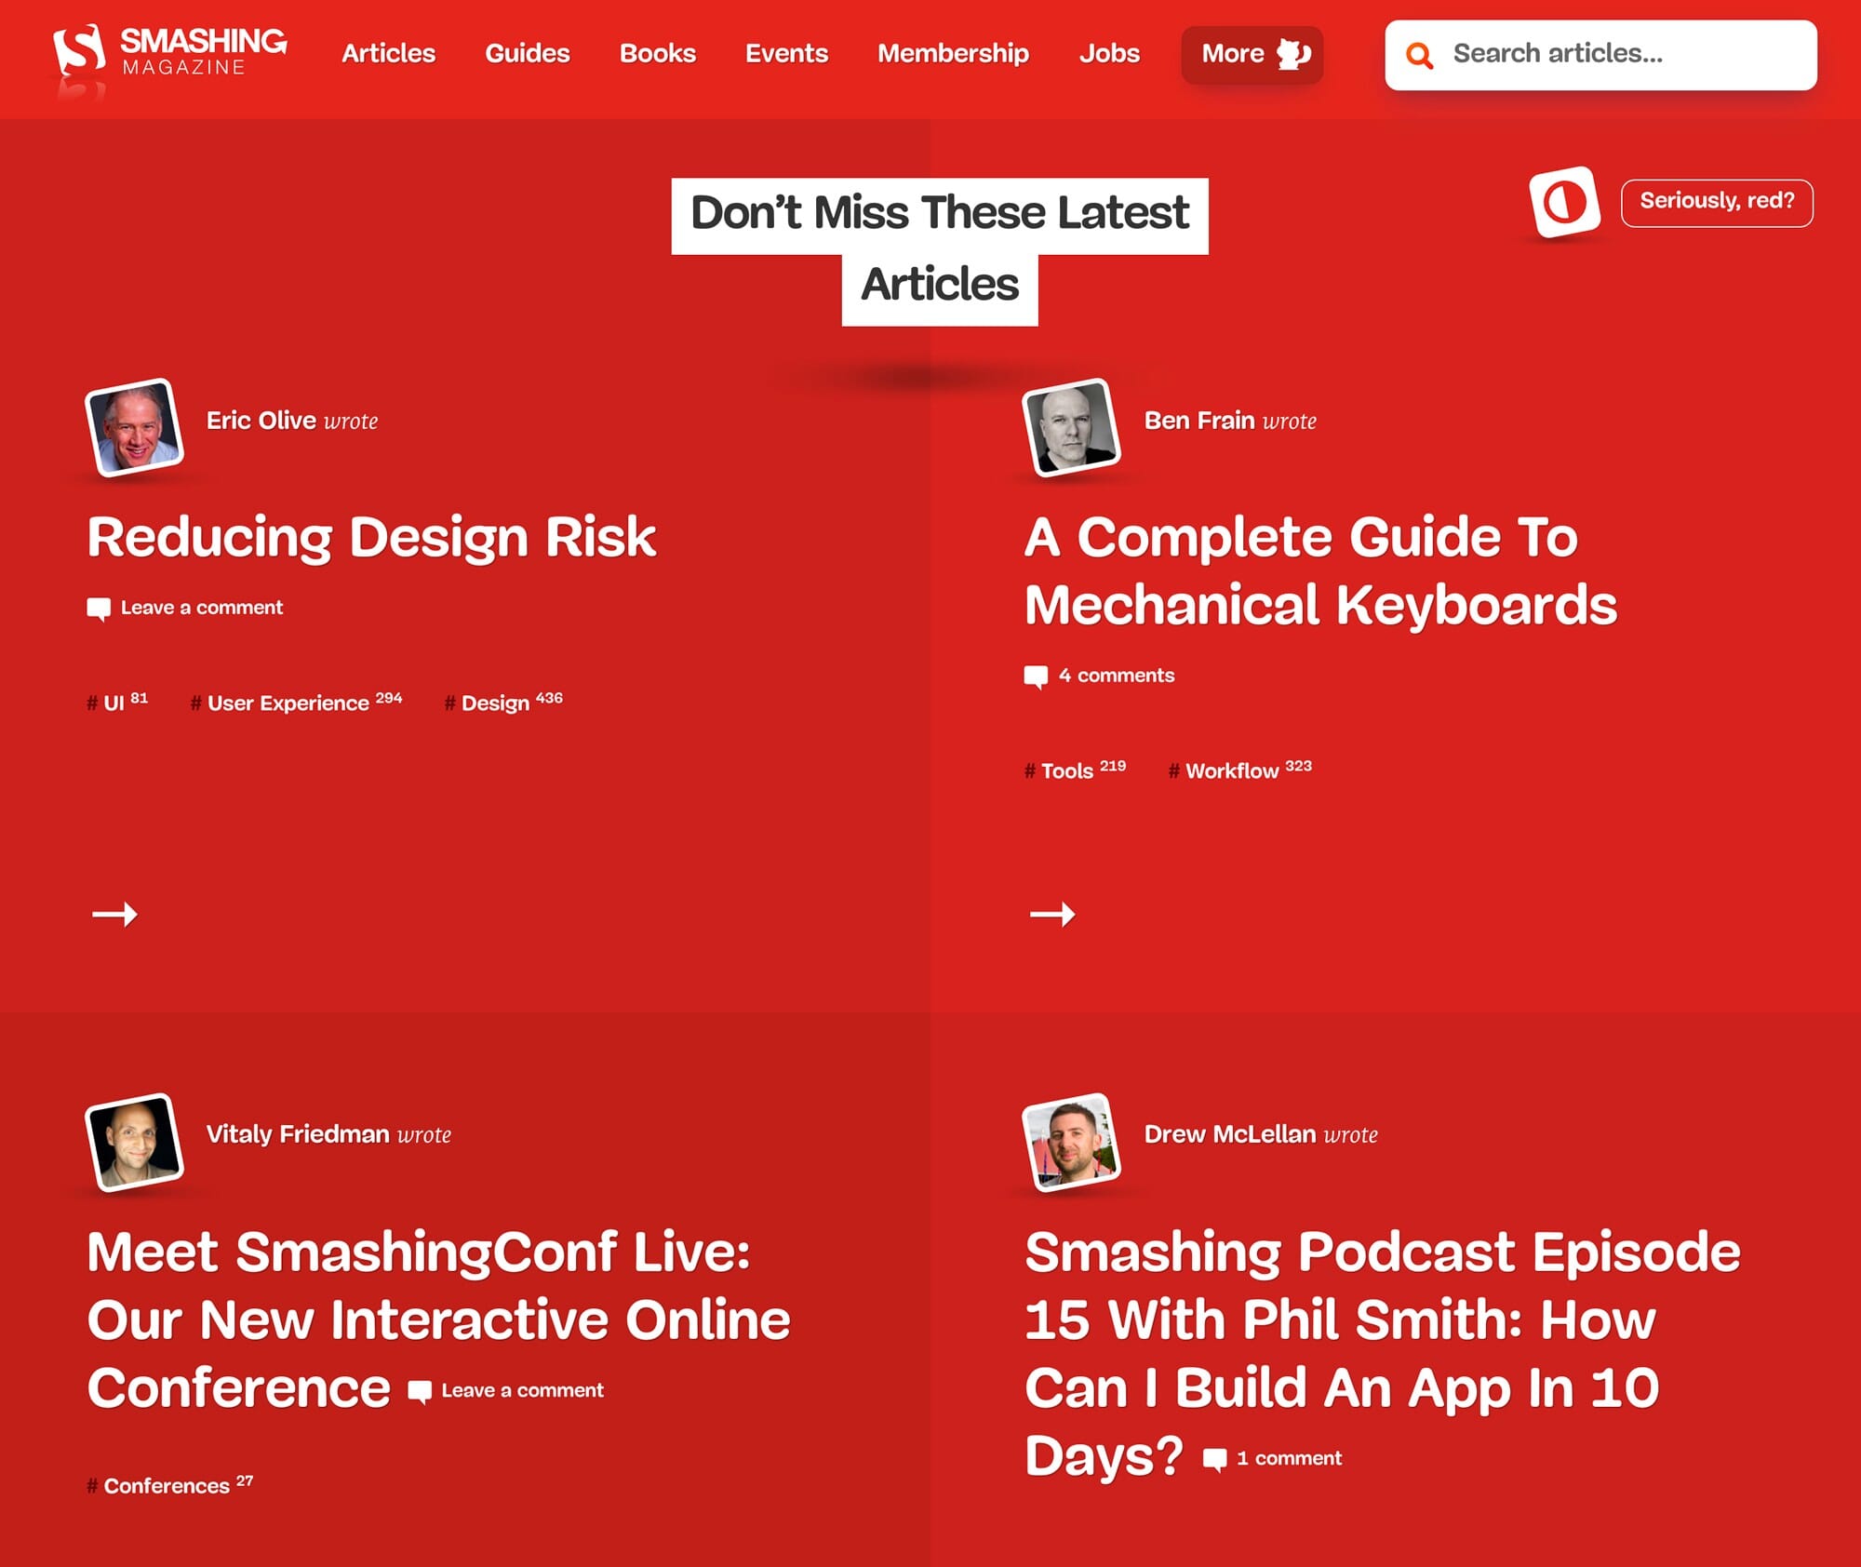Click the orange search magnifier icon
Image resolution: width=1861 pixels, height=1567 pixels.
[x=1419, y=55]
